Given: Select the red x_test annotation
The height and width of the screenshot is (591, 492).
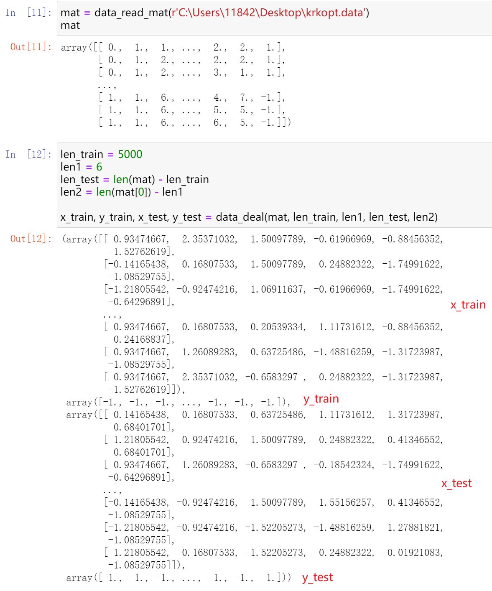Looking at the screenshot, I should [457, 484].
